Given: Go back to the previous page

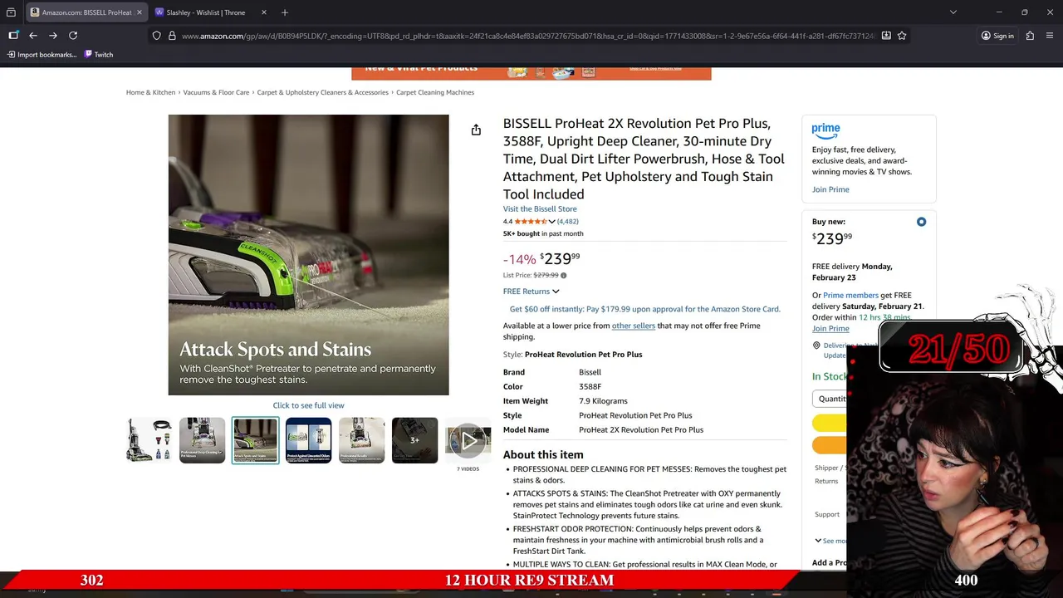Looking at the screenshot, I should coord(33,36).
